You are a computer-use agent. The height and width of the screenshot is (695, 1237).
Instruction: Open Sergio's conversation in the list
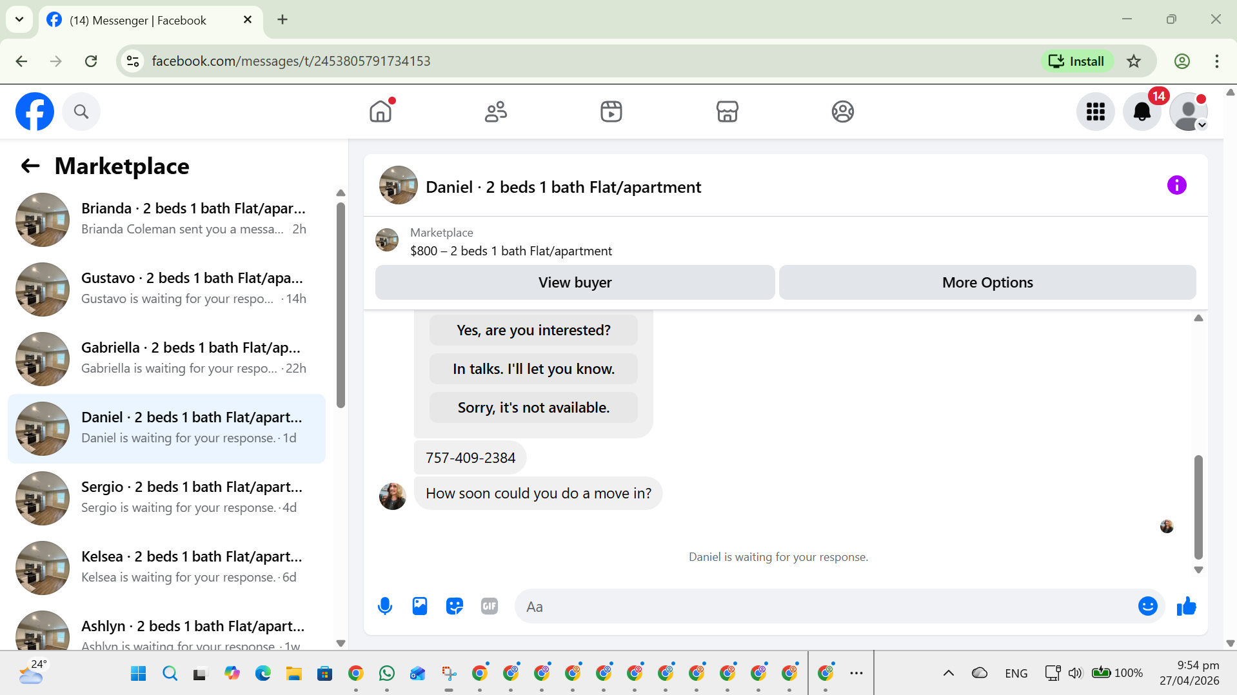[166, 498]
